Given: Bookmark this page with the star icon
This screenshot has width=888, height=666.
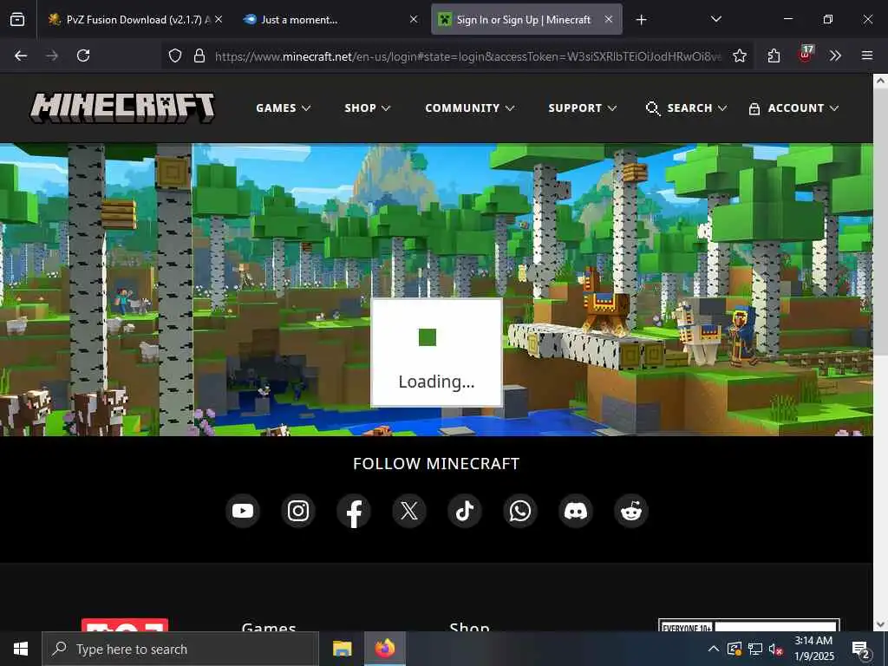Looking at the screenshot, I should pos(739,55).
